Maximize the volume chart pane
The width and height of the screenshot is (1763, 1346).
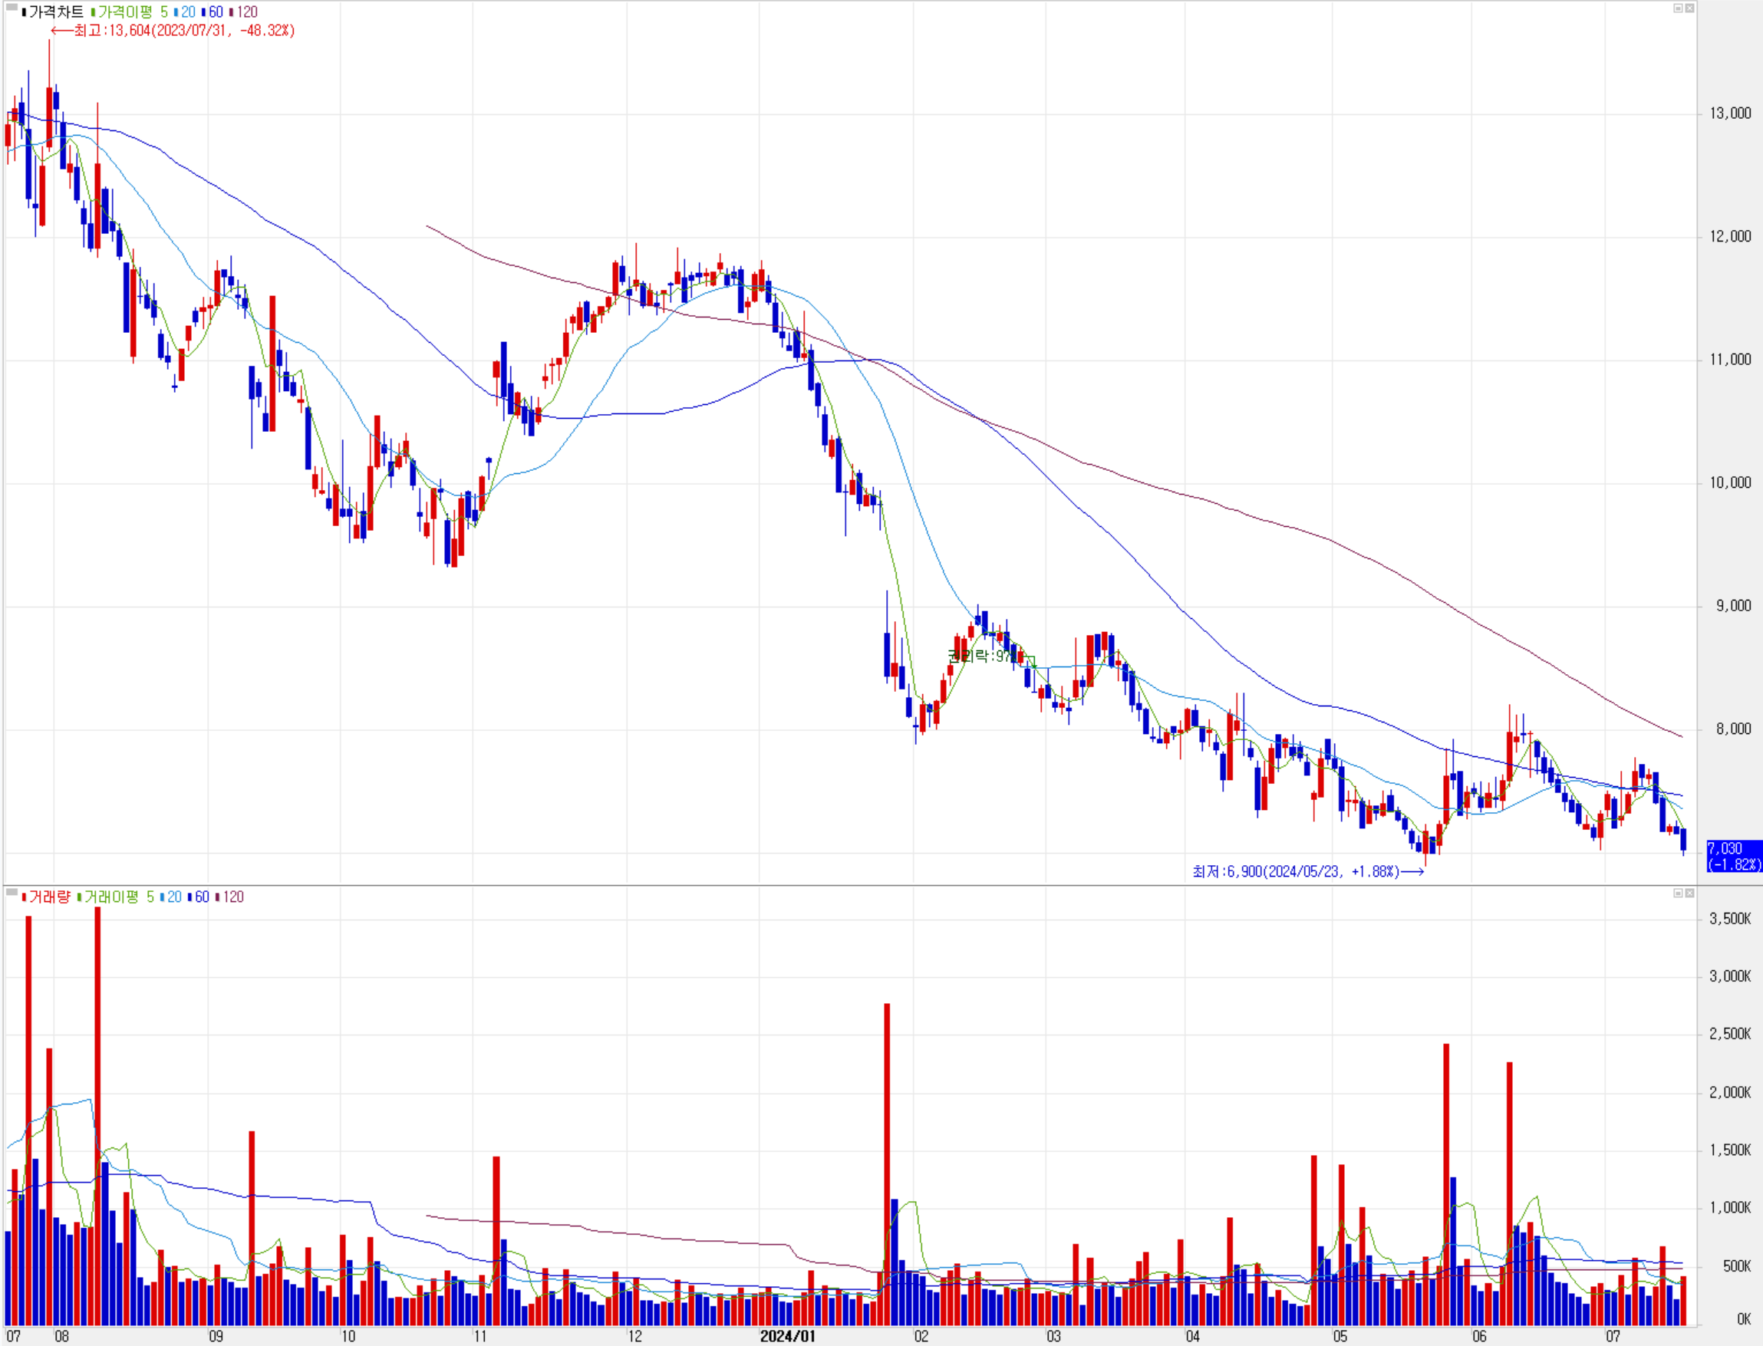1678,893
